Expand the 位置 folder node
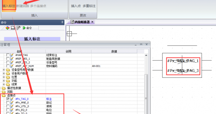216x114 pixels. point(4,77)
